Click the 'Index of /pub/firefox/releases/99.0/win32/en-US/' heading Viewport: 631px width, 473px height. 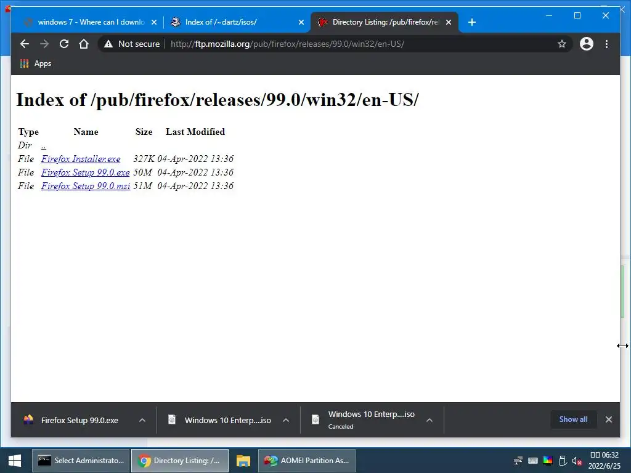(x=218, y=100)
